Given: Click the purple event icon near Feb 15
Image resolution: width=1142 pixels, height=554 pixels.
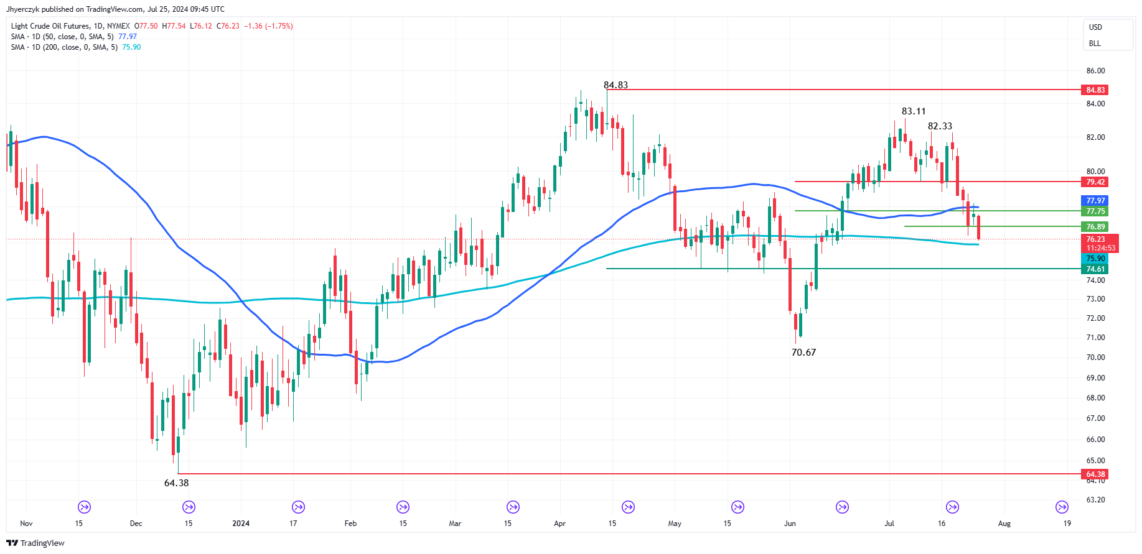Looking at the screenshot, I should [x=403, y=507].
